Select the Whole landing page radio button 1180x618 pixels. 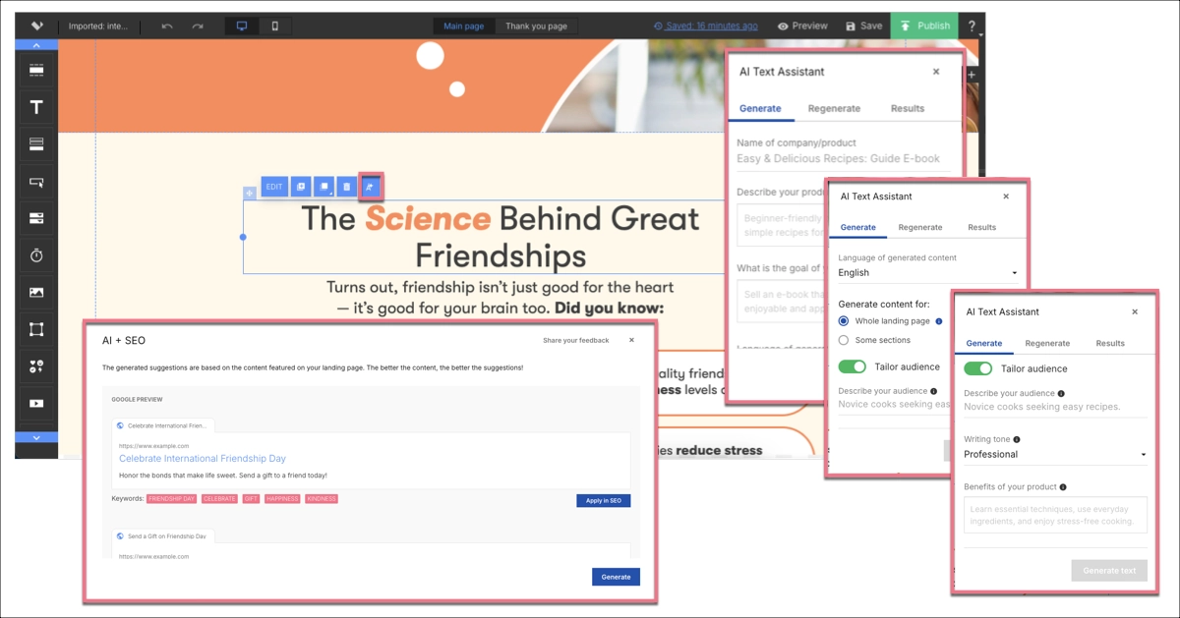[843, 320]
